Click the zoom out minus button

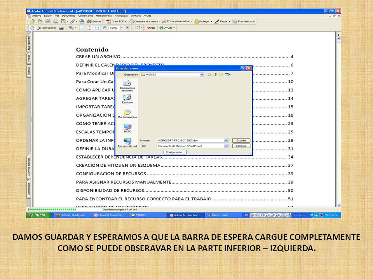(x=105, y=28)
